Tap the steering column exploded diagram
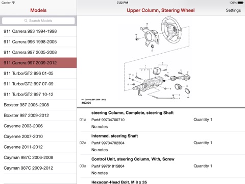Viewport: 245px width, 184px height. [157, 58]
